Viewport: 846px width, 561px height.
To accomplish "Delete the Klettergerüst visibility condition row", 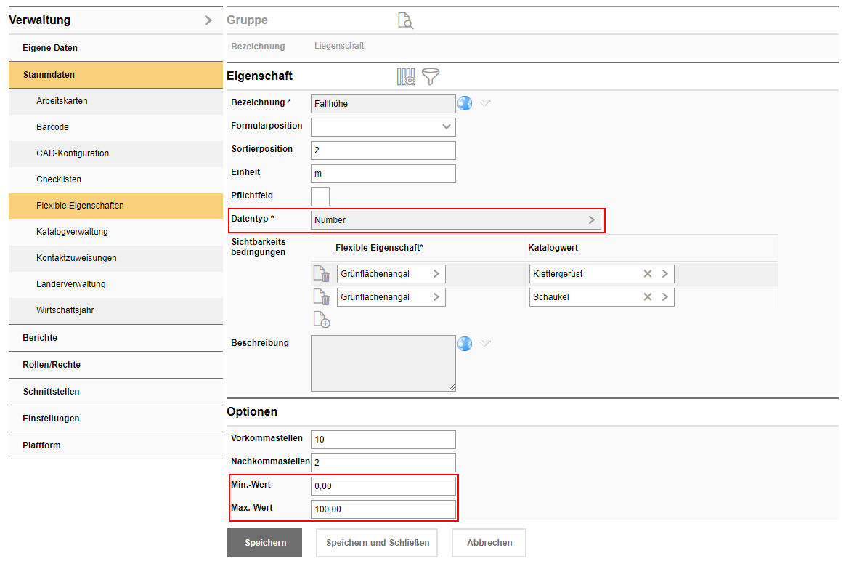I will 321,274.
